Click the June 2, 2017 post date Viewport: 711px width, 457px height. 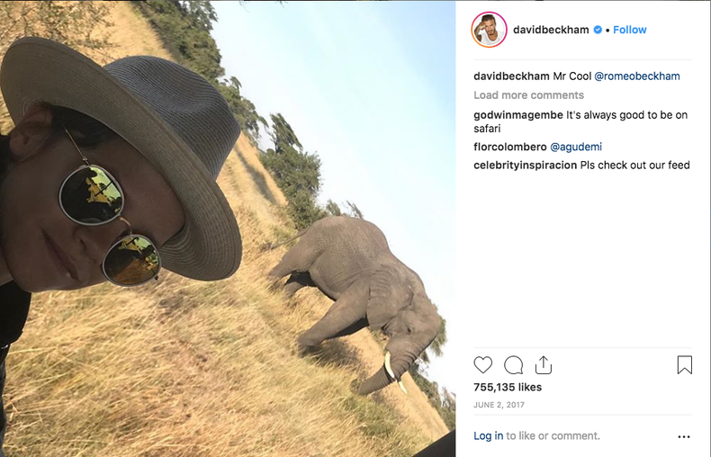(x=499, y=405)
